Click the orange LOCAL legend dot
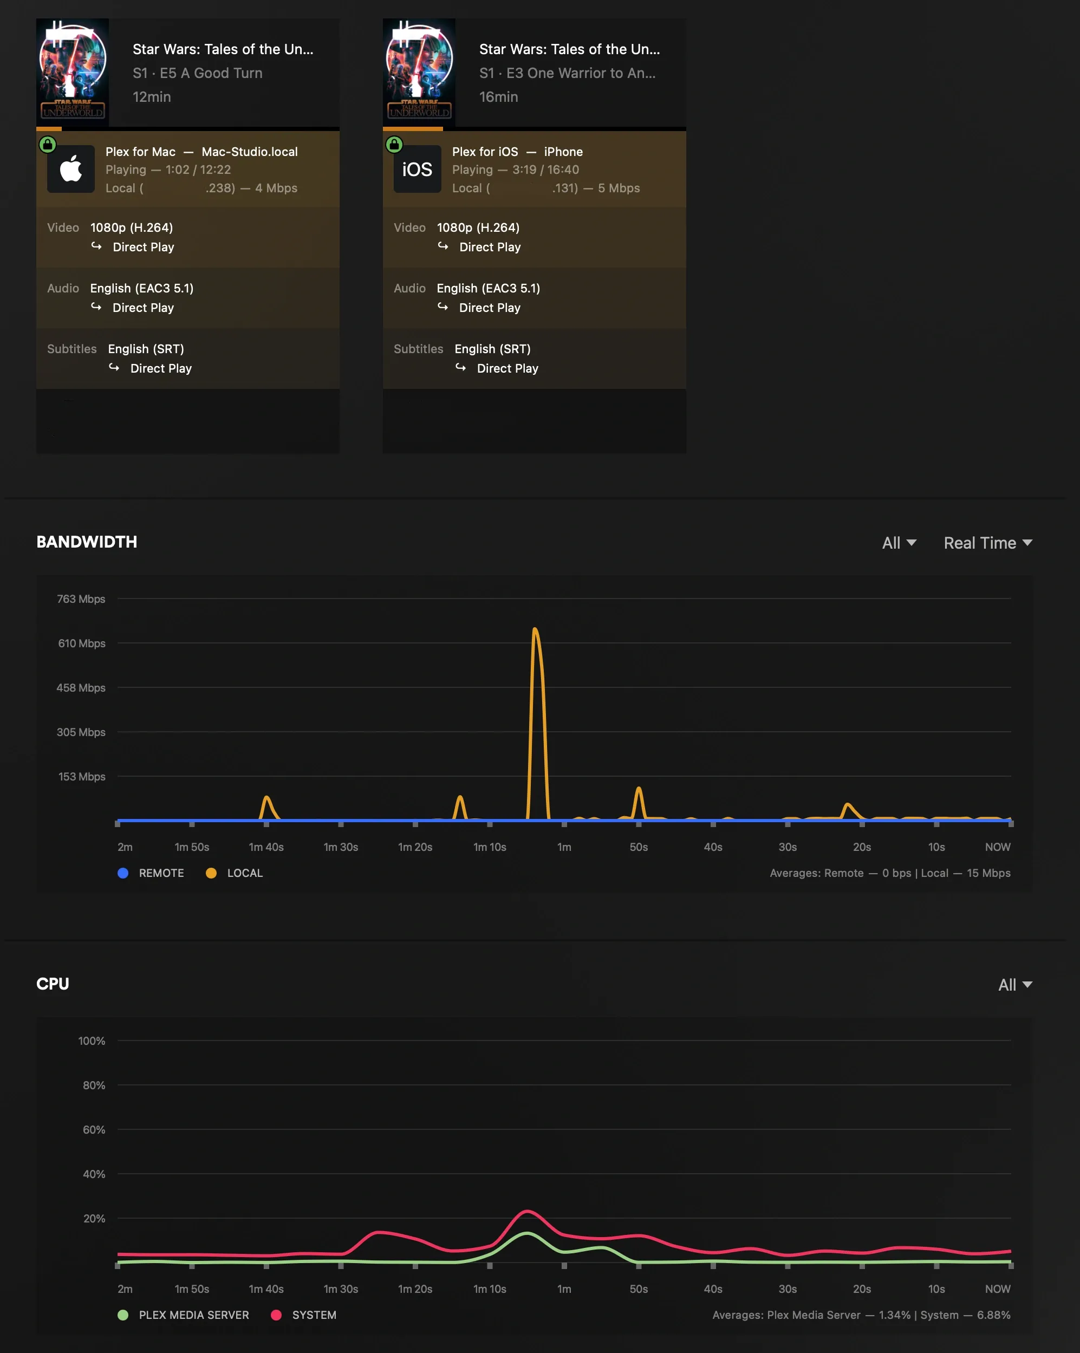 tap(211, 873)
